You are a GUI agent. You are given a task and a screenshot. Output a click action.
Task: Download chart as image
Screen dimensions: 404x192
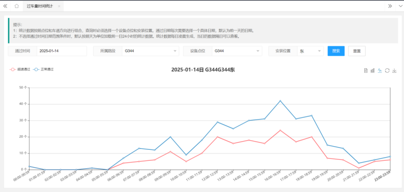point(394,70)
